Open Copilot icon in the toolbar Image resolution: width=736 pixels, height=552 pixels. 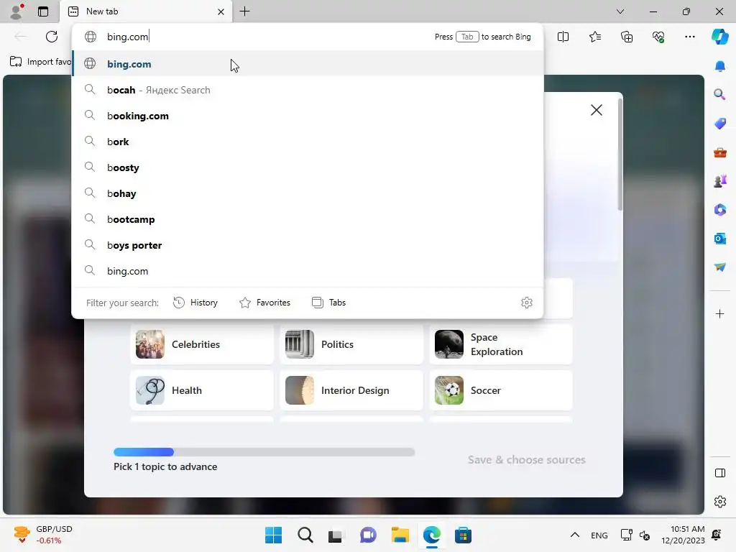click(719, 37)
